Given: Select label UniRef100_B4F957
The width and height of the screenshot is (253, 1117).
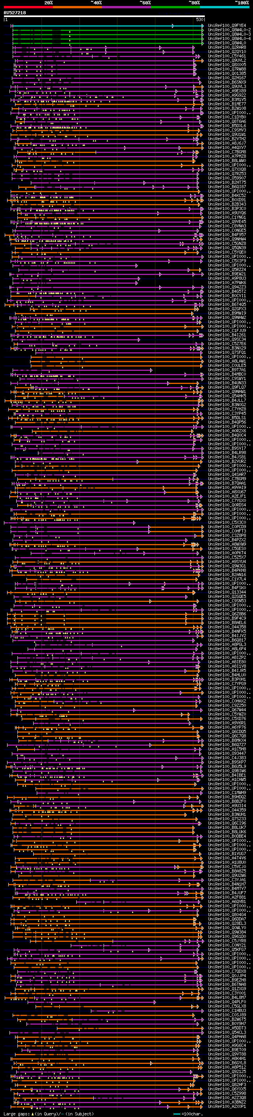Looking at the screenshot, I should click(x=227, y=235).
